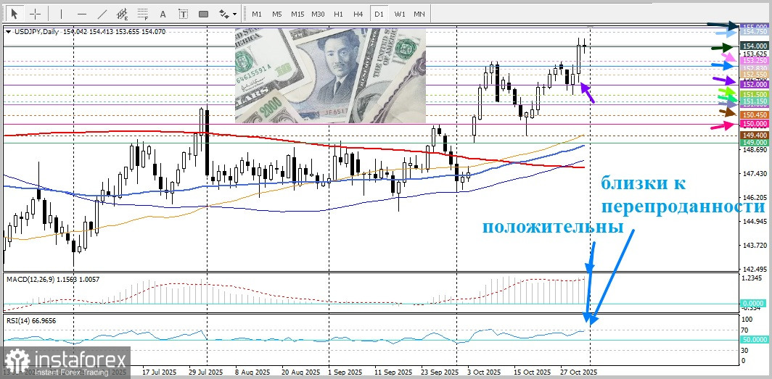The height and width of the screenshot is (379, 772).
Task: Switch chart to H1 timeframe
Action: (x=338, y=14)
